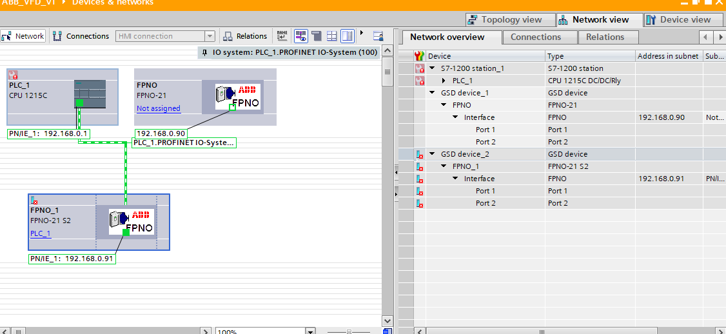This screenshot has height=334, width=726.
Task: Switch to Device view tab
Action: pos(684,19)
